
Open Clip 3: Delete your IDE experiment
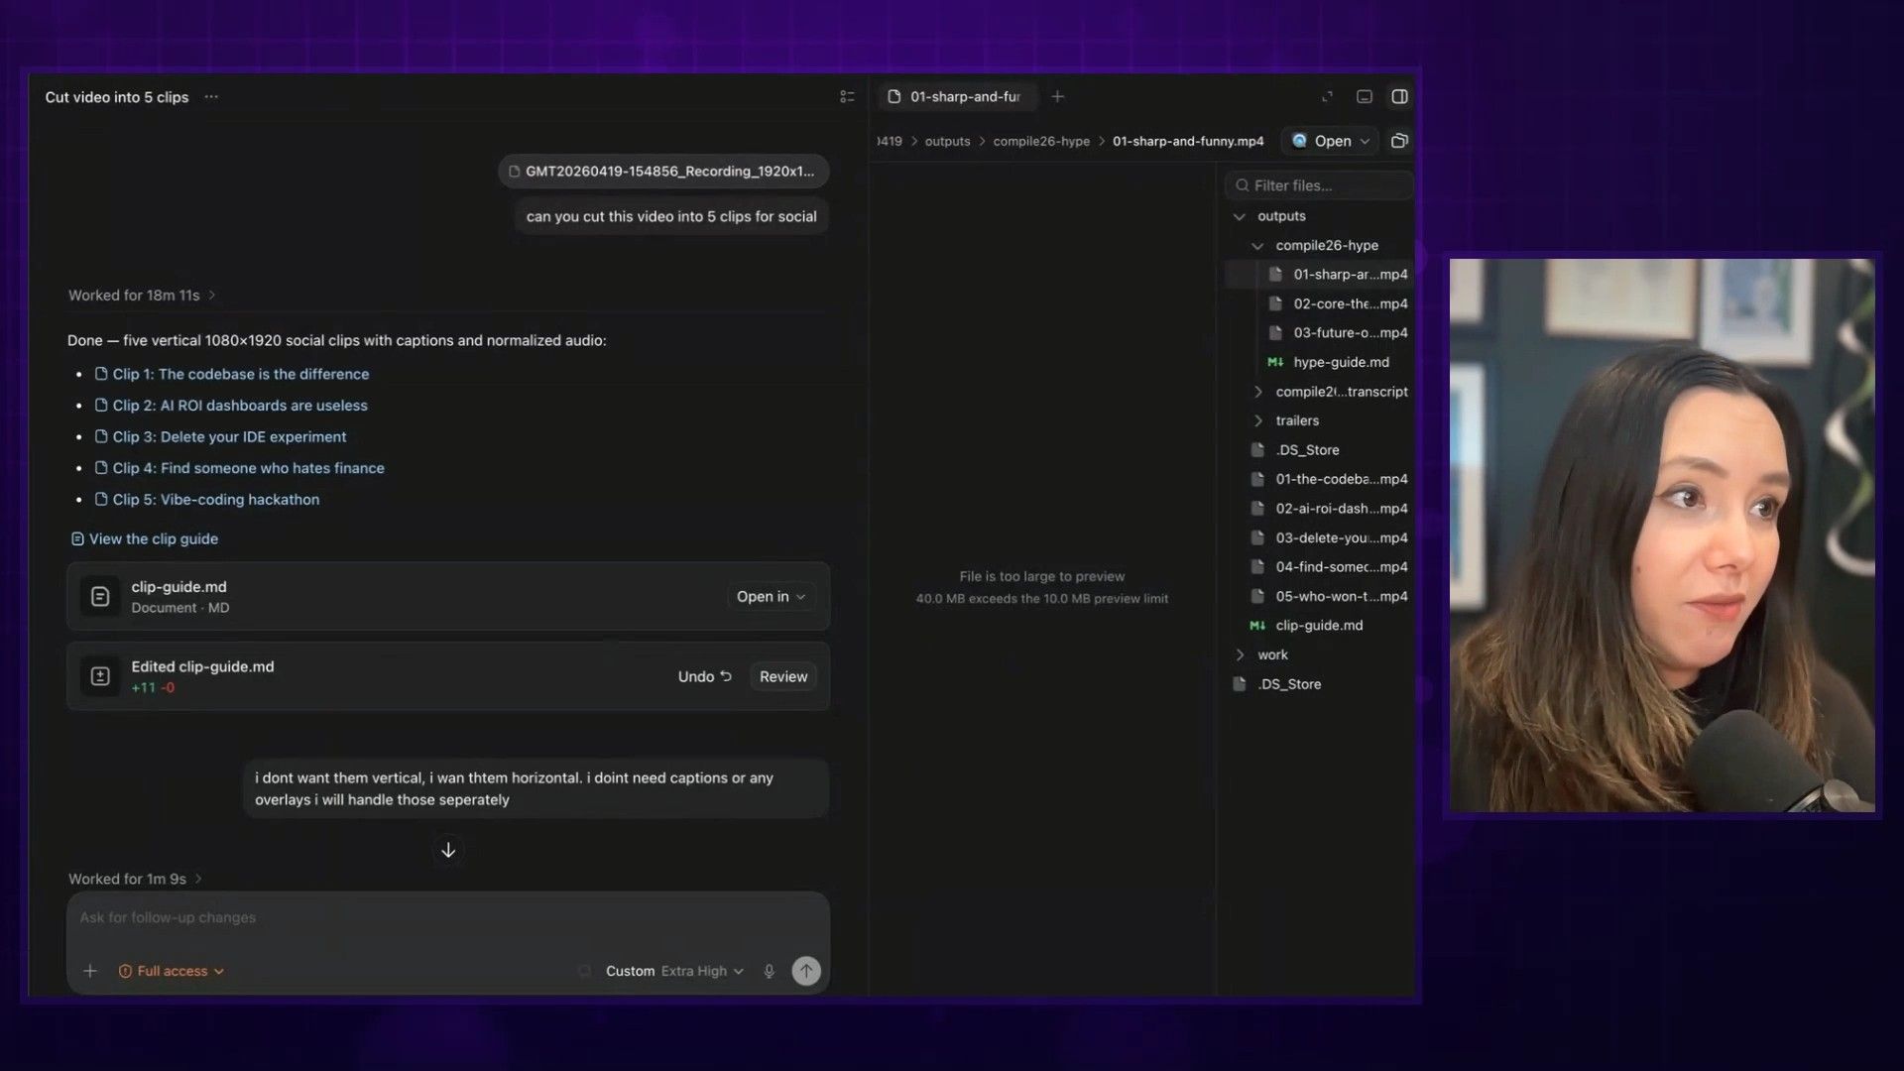[220, 437]
